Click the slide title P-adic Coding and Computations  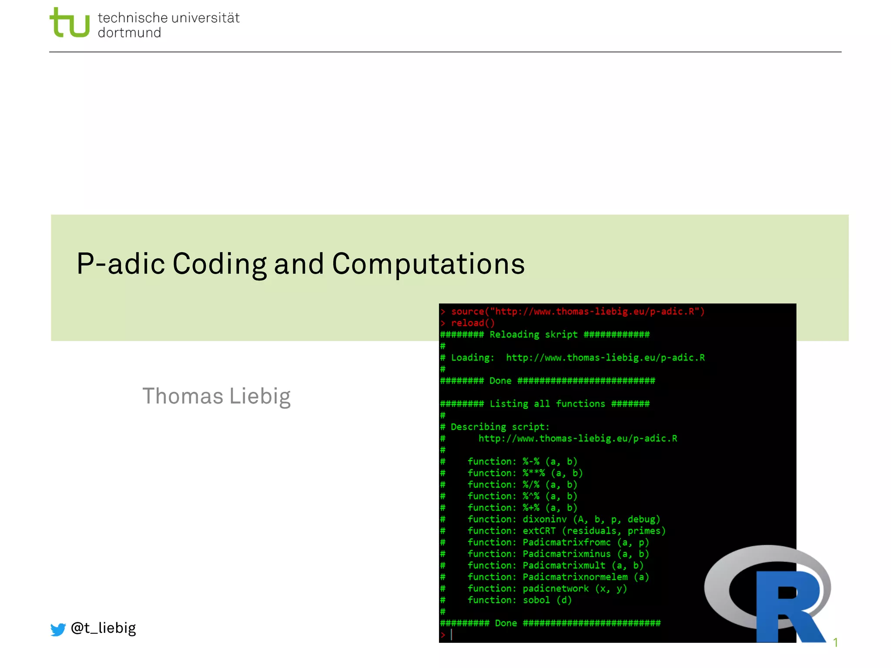301,264
